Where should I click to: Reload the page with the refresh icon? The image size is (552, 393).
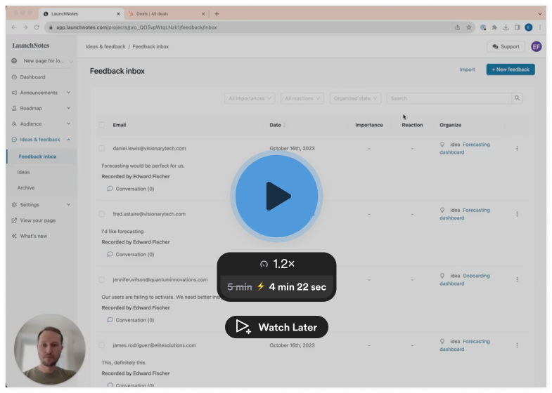coord(37,27)
